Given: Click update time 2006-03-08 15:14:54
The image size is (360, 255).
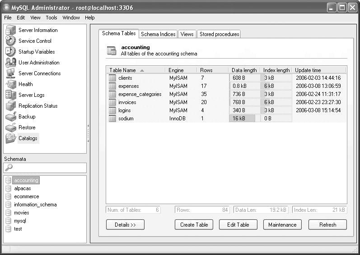Looking at the screenshot, I should (318, 110).
